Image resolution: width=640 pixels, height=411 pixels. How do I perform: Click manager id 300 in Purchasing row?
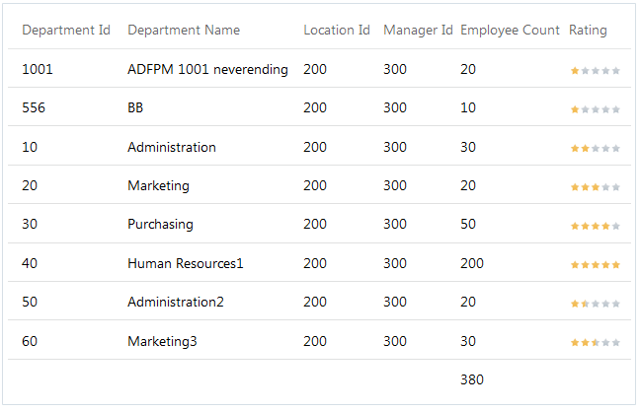(395, 225)
